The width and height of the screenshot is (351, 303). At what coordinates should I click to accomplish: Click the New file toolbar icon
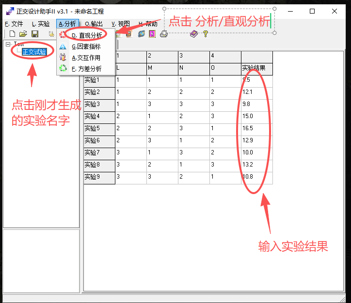coord(12,34)
